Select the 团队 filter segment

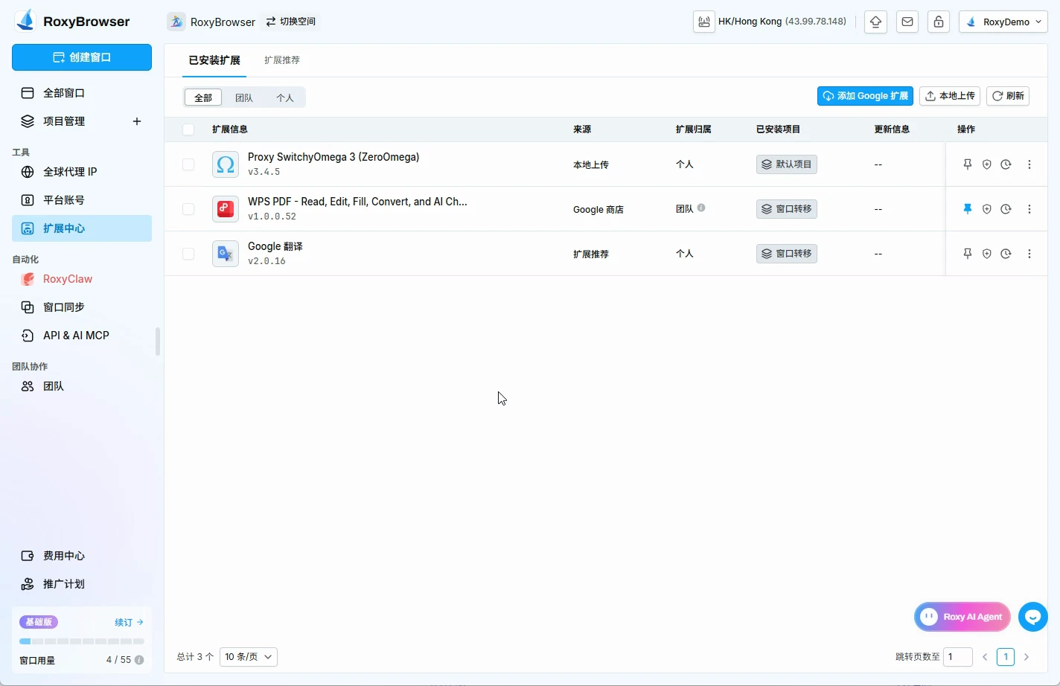coord(244,97)
